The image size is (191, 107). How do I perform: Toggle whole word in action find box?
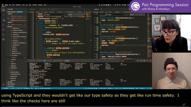(64, 15)
